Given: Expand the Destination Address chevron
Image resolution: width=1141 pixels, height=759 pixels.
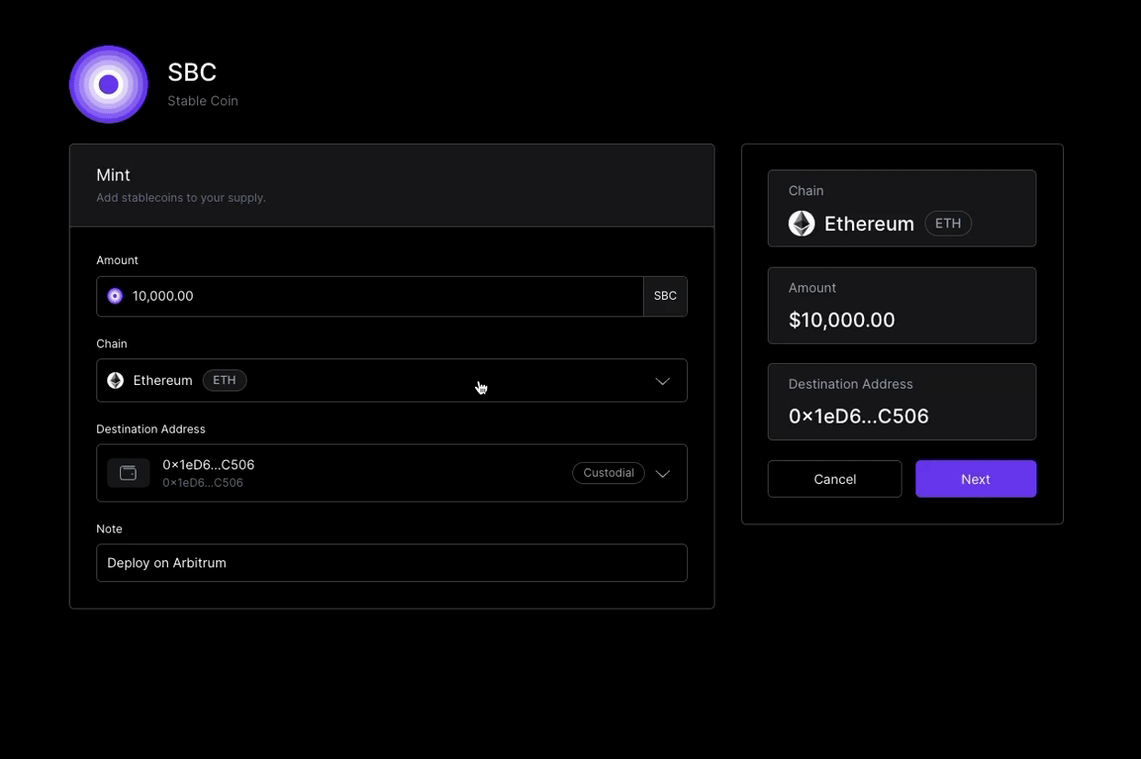Looking at the screenshot, I should point(662,474).
